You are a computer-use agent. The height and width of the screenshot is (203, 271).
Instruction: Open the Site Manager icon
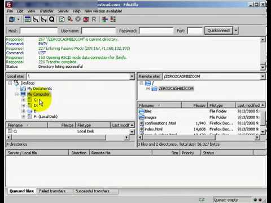(x=12, y=19)
